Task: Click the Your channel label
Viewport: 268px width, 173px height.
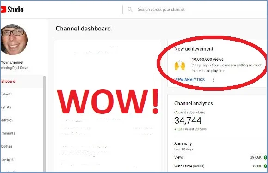Action: click(12, 62)
